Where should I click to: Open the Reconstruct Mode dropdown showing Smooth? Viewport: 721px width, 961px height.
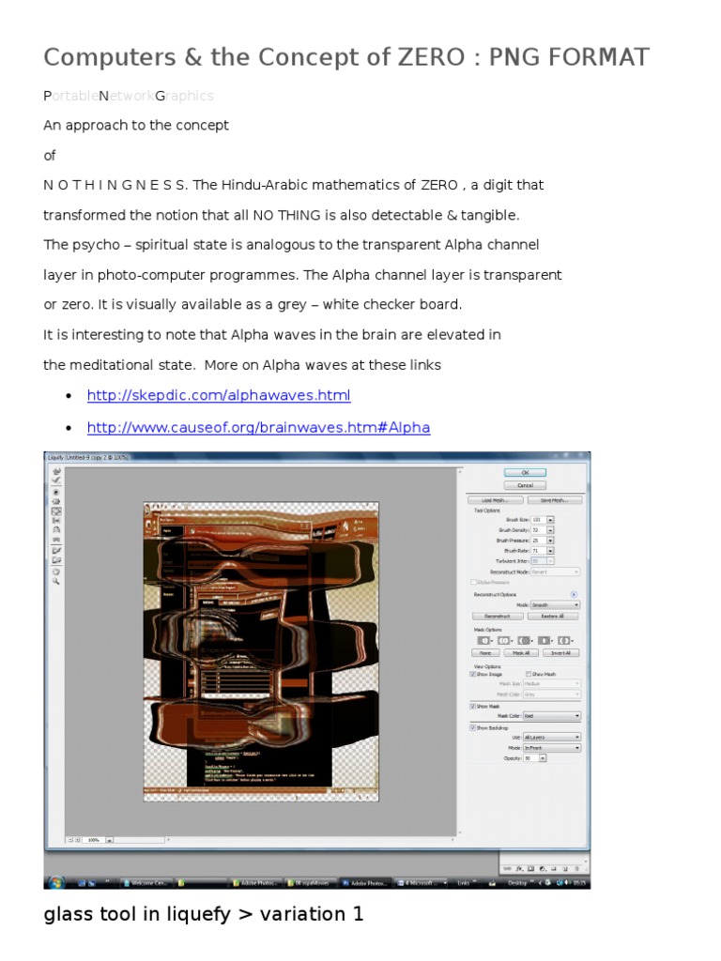555,605
